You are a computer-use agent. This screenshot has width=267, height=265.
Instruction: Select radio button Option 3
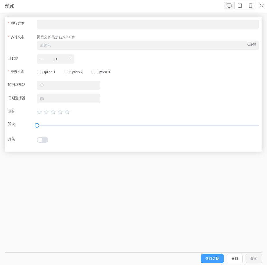click(93, 72)
